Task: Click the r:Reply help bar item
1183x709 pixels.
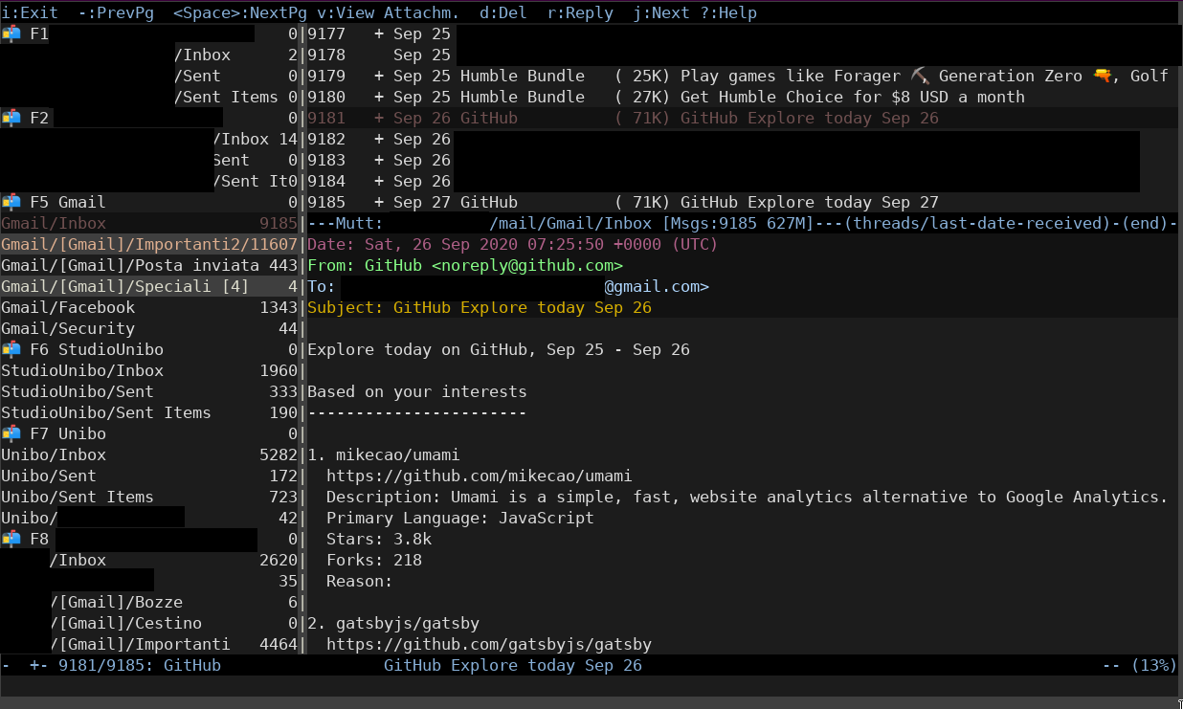Action: 580,13
